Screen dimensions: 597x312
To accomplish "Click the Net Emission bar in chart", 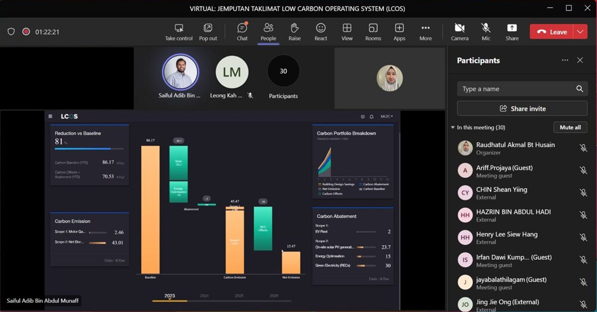I will (x=291, y=263).
